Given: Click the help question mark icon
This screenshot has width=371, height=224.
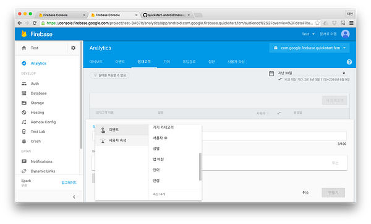Looking at the screenshot, I should coord(349,62).
